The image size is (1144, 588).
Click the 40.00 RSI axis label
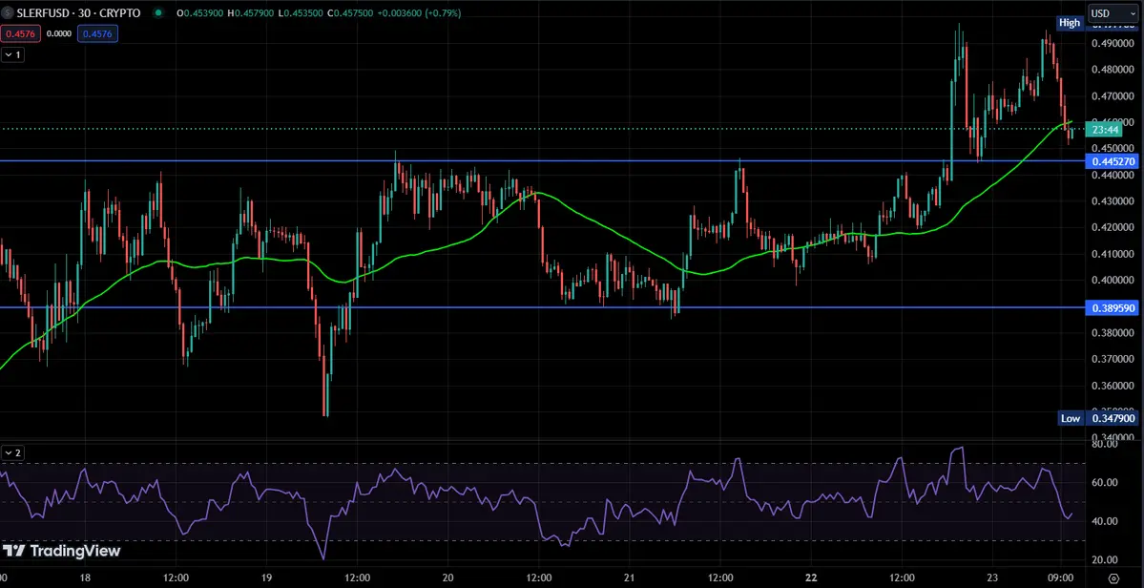click(x=1104, y=521)
